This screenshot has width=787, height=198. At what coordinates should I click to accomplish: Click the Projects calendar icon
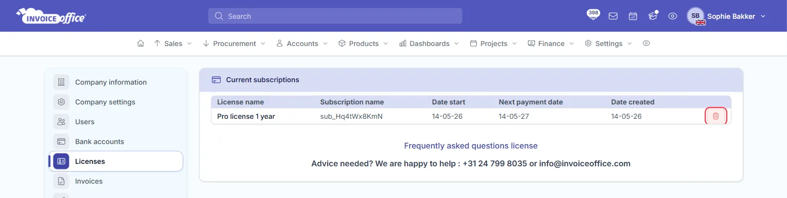[x=473, y=44]
